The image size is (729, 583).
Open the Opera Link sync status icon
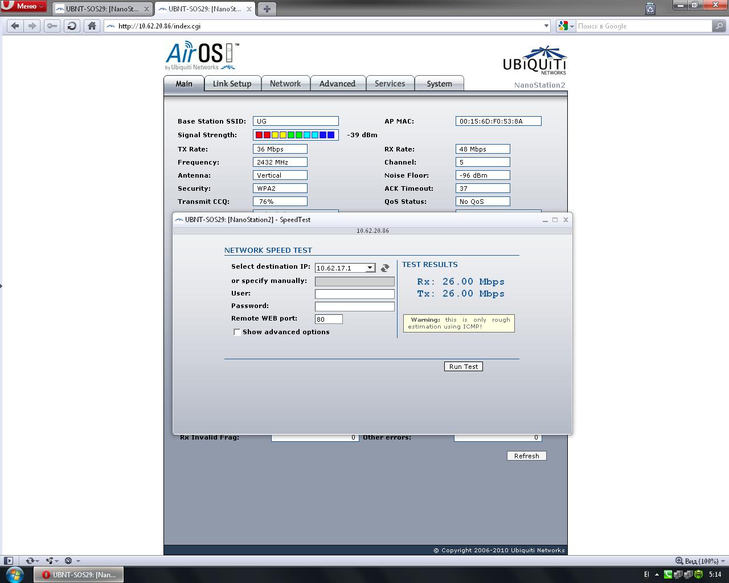pyautogui.click(x=31, y=561)
